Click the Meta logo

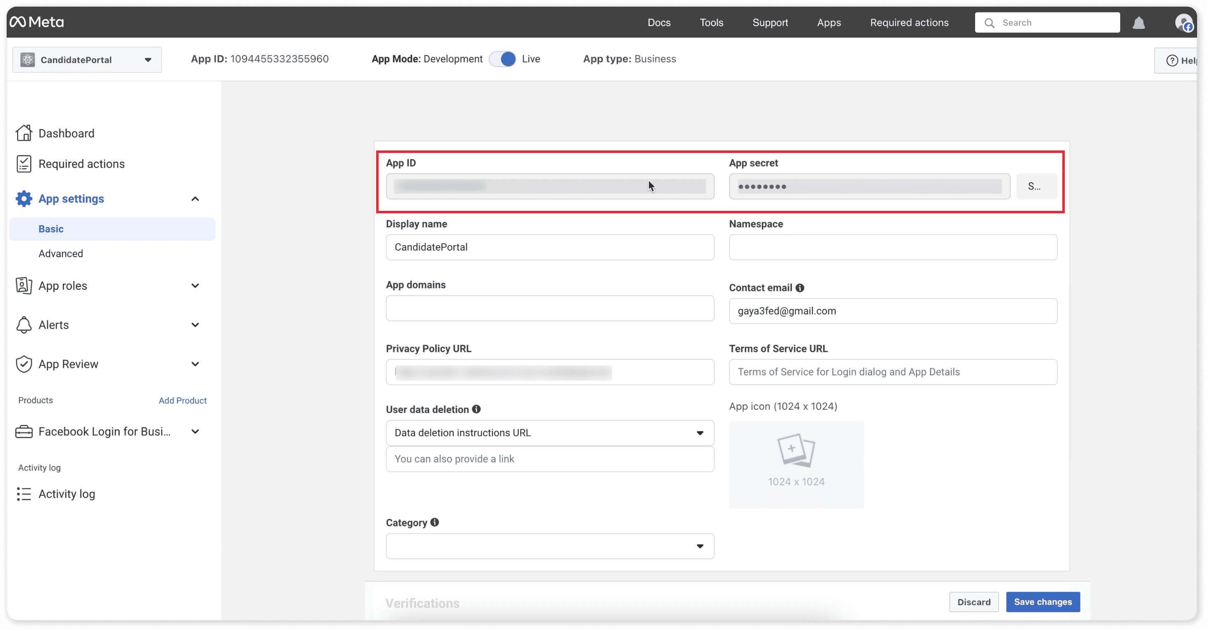[36, 22]
